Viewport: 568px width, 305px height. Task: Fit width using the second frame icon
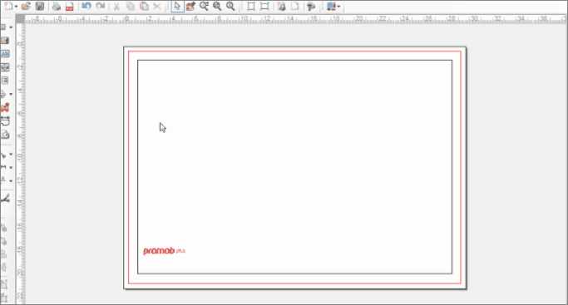(264, 6)
